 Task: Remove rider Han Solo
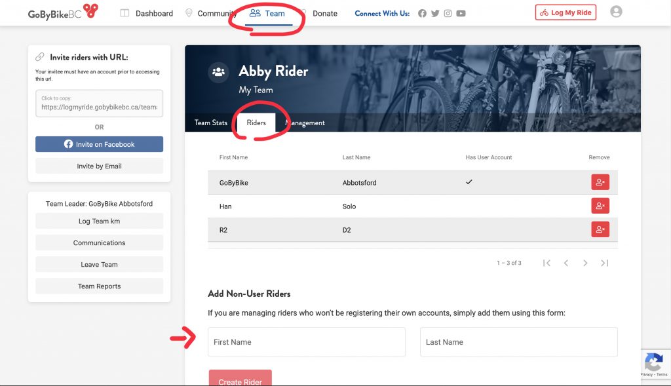[600, 206]
